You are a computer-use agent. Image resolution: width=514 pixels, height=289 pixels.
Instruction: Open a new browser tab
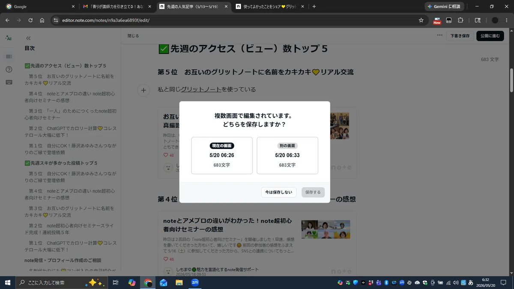[x=314, y=6]
